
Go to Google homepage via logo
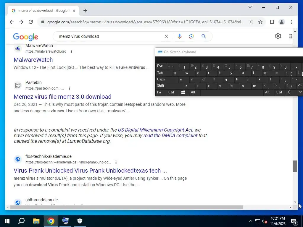coord(25,37)
